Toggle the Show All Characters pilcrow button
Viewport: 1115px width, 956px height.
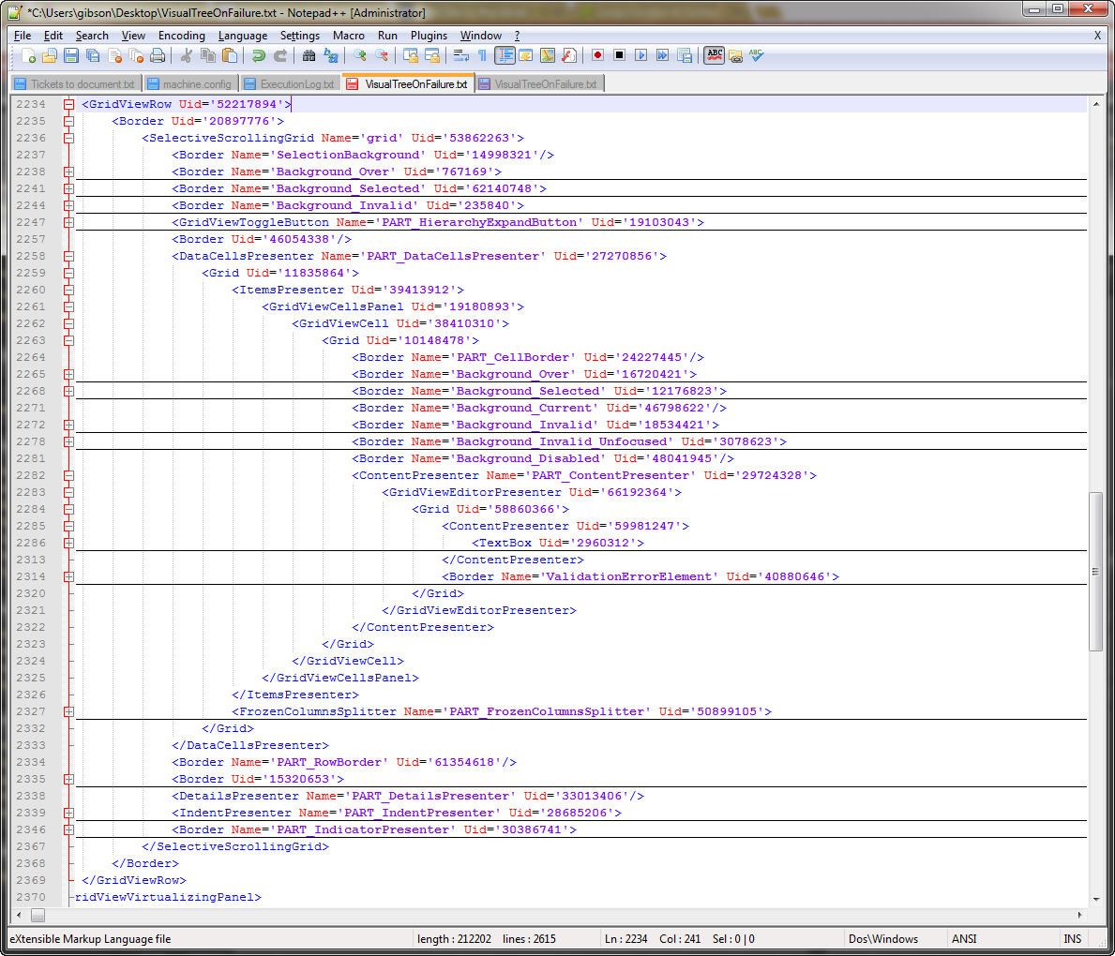coord(483,56)
